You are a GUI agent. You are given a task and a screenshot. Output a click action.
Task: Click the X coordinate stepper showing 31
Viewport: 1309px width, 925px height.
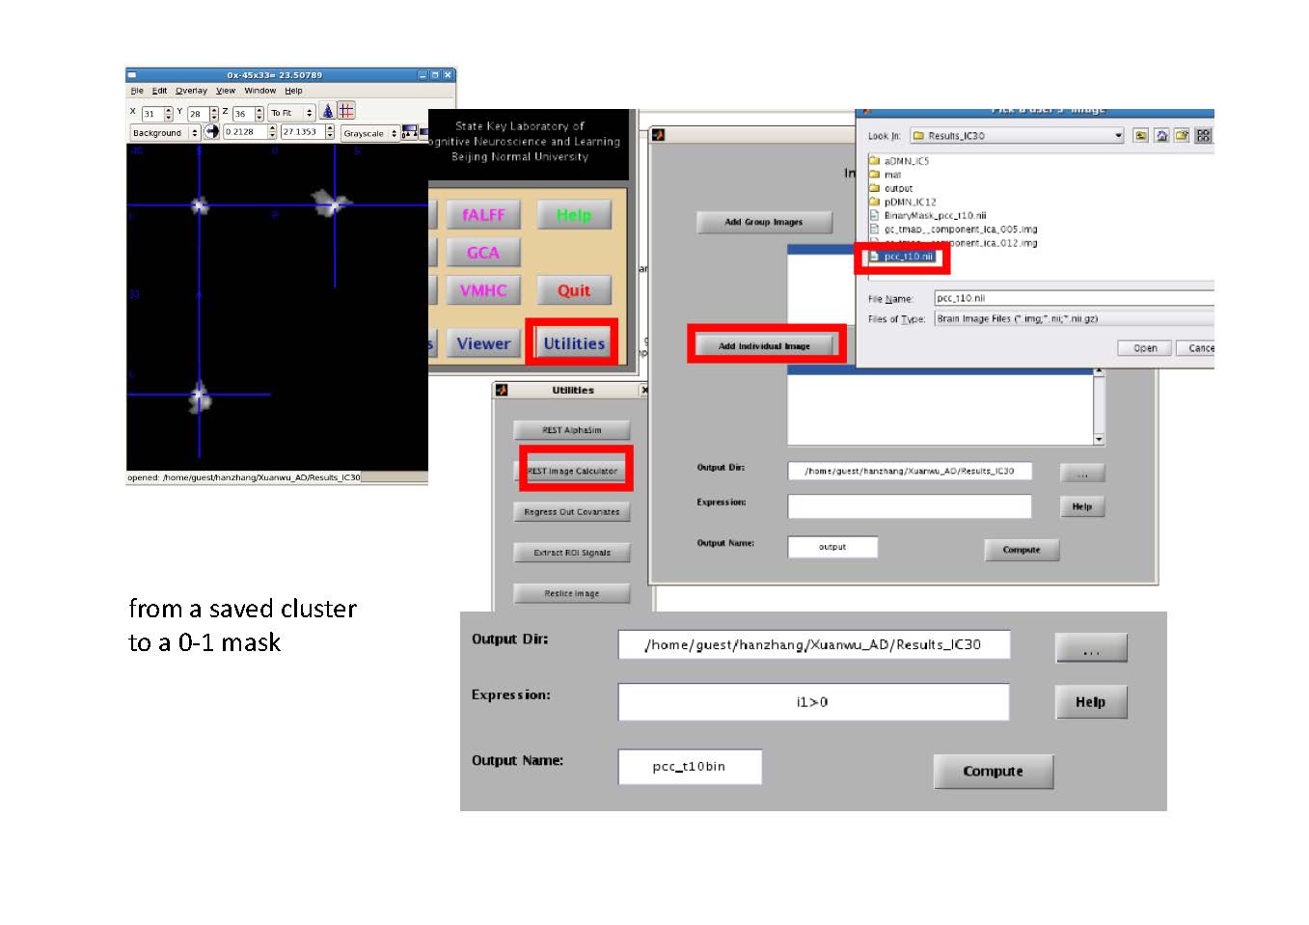pos(157,114)
